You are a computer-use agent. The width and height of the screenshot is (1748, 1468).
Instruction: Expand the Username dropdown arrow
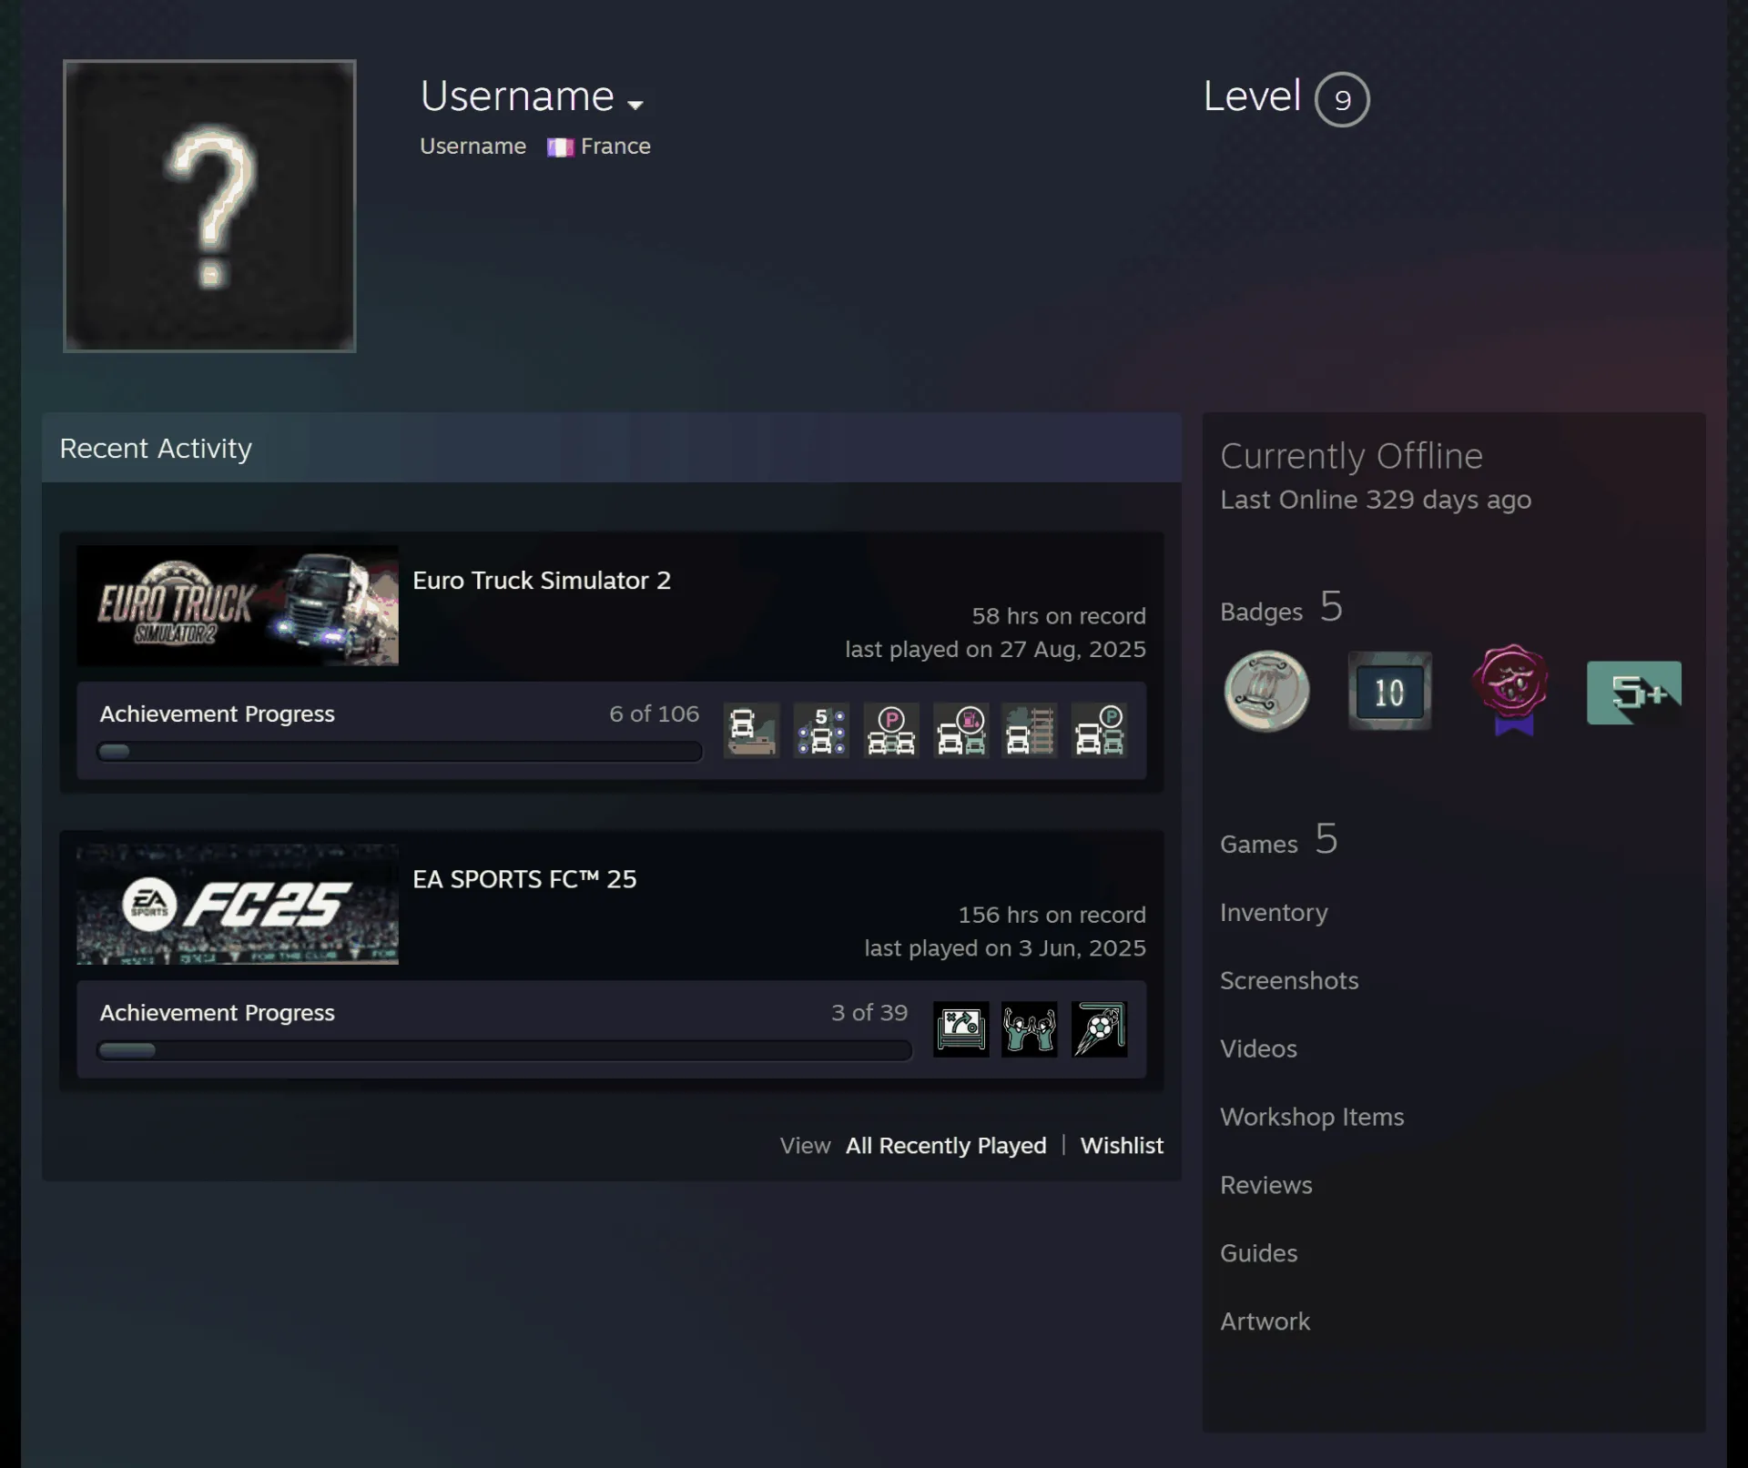point(635,105)
